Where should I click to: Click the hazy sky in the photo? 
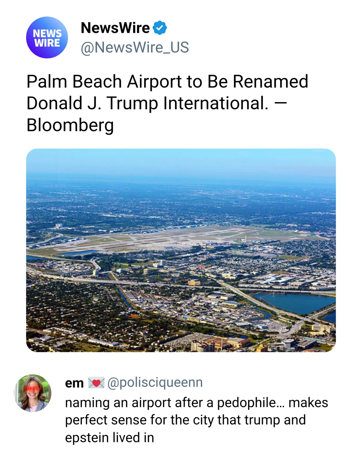(181, 162)
